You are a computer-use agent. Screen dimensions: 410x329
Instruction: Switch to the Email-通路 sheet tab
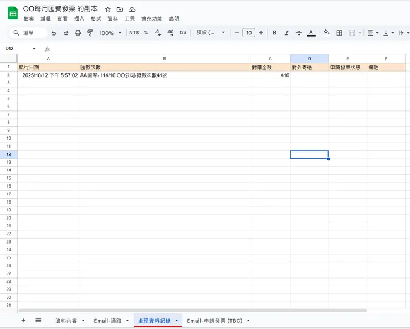(107, 321)
